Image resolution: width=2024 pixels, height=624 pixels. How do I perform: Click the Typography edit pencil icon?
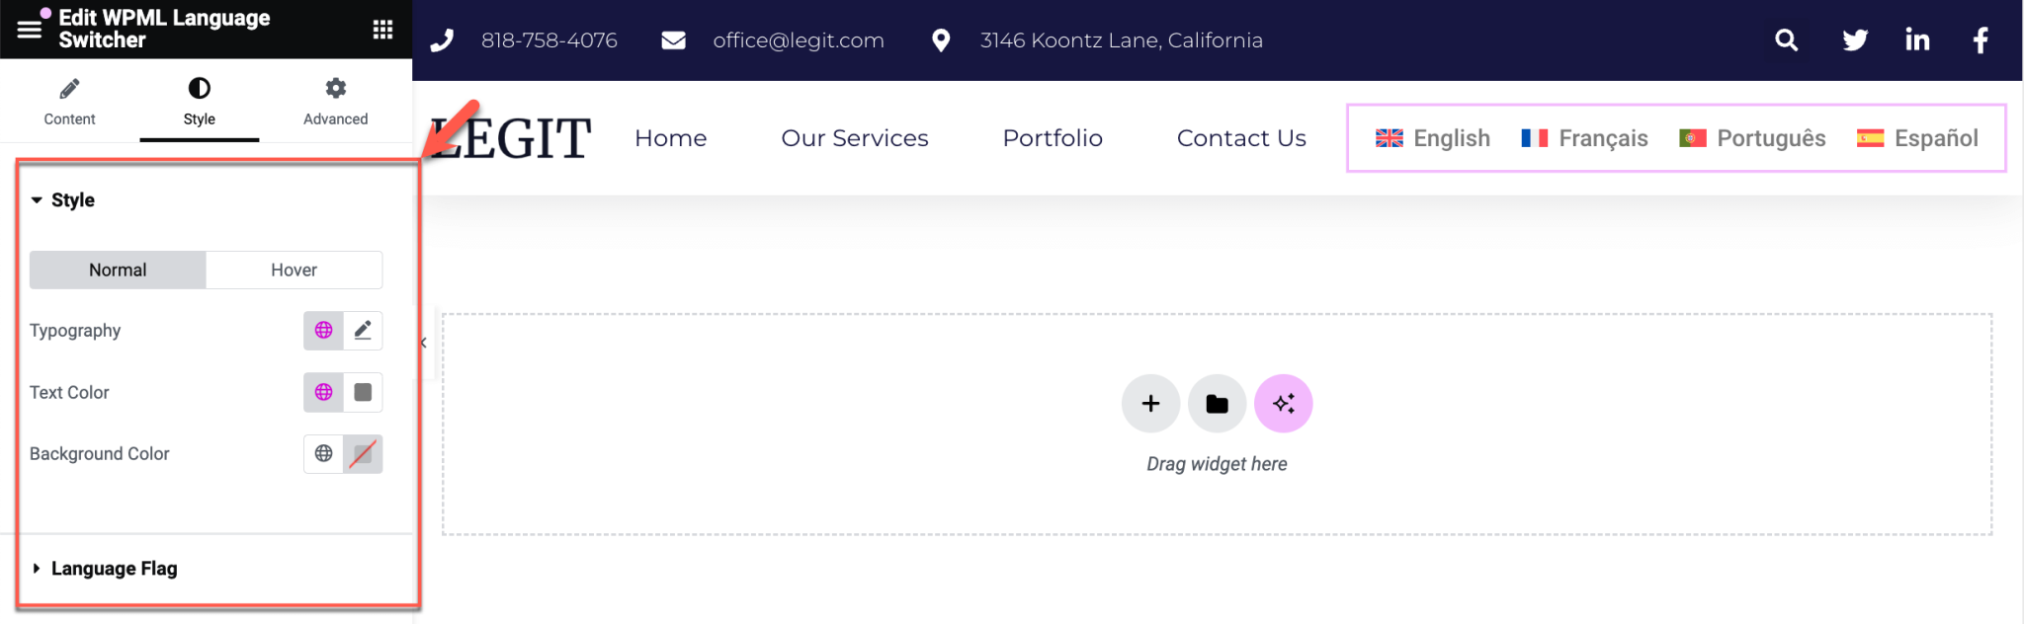coord(363,330)
